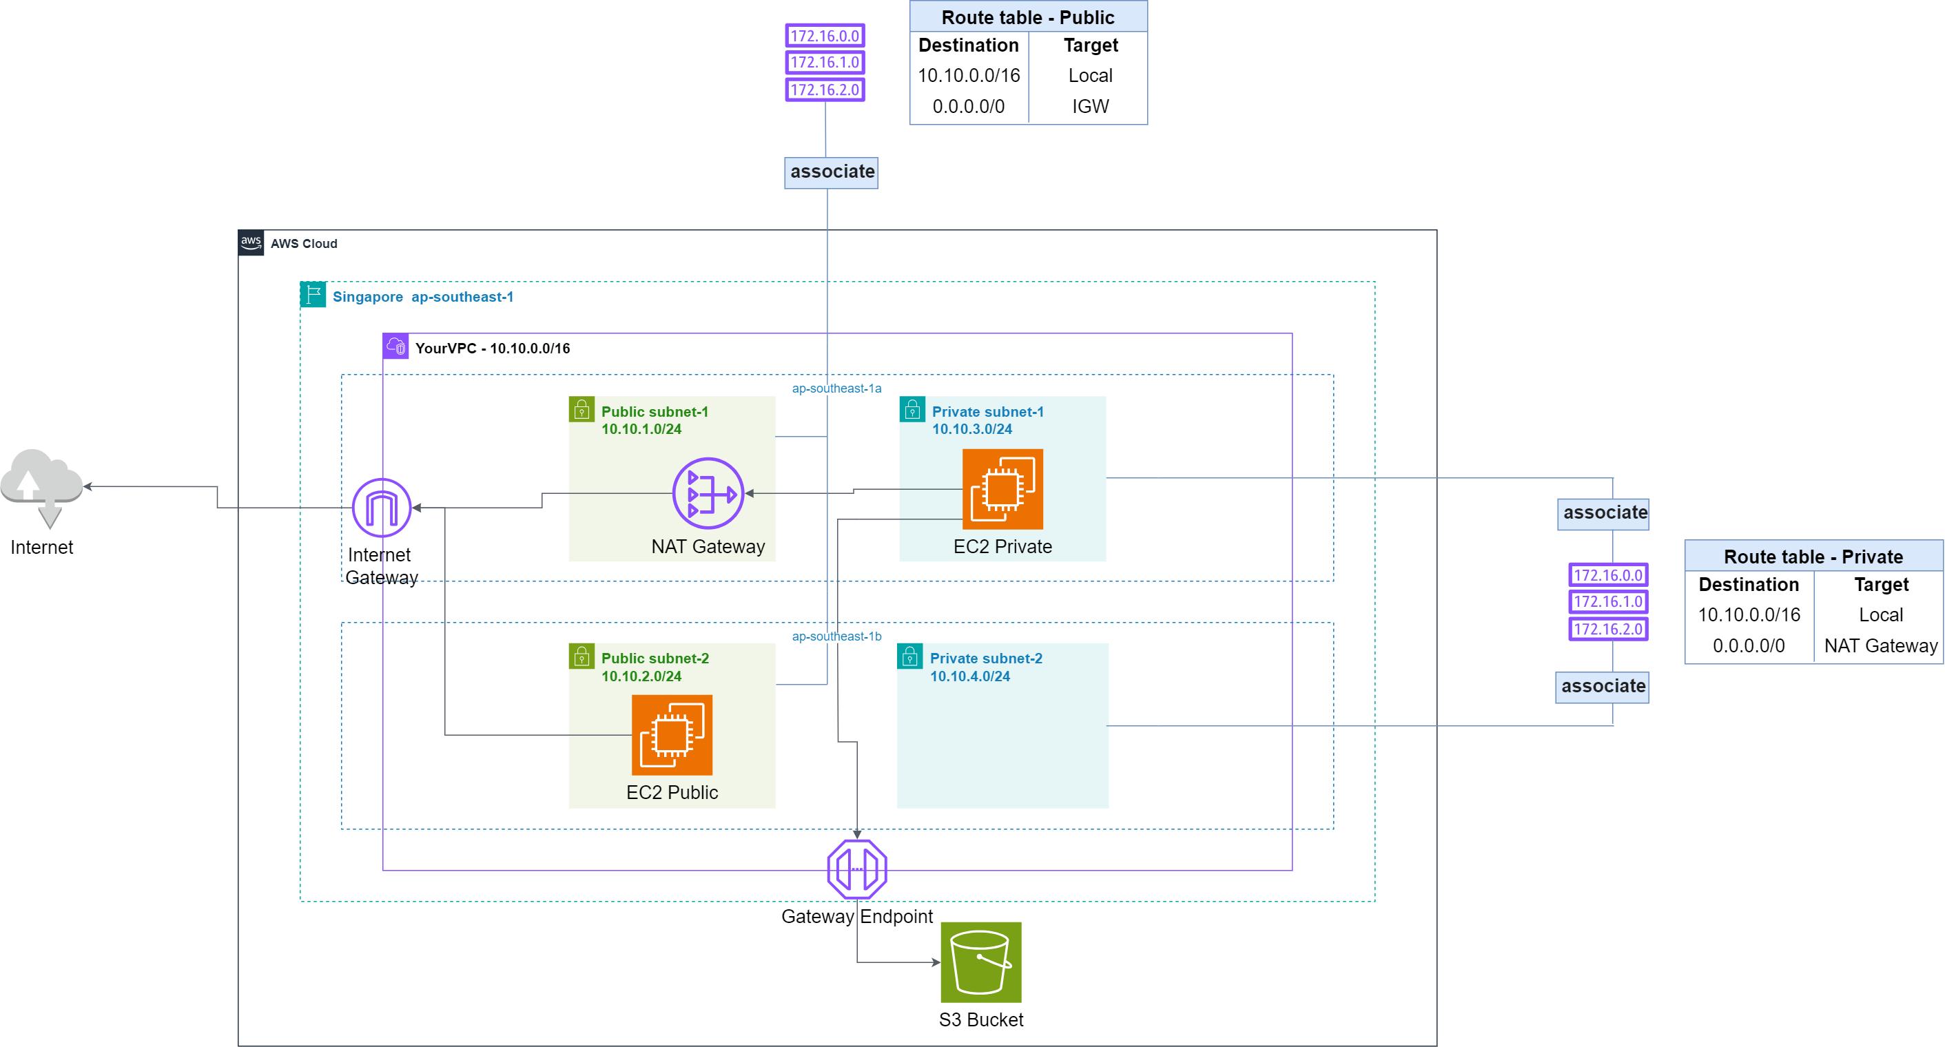This screenshot has height=1047, width=1945.
Task: Click the ap-southeast-1a zone label
Action: (x=836, y=388)
